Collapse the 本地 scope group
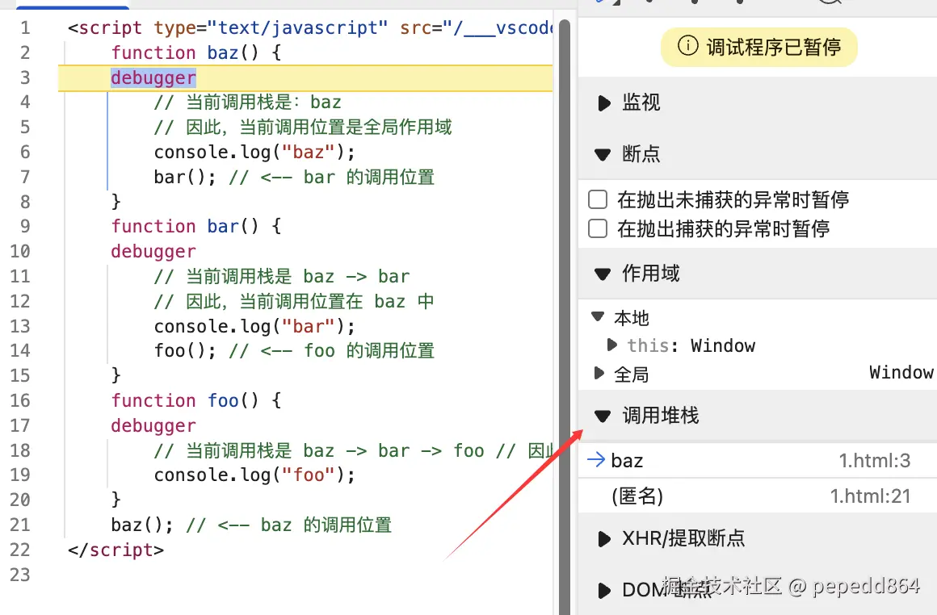The height and width of the screenshot is (615, 937). pyautogui.click(x=598, y=316)
